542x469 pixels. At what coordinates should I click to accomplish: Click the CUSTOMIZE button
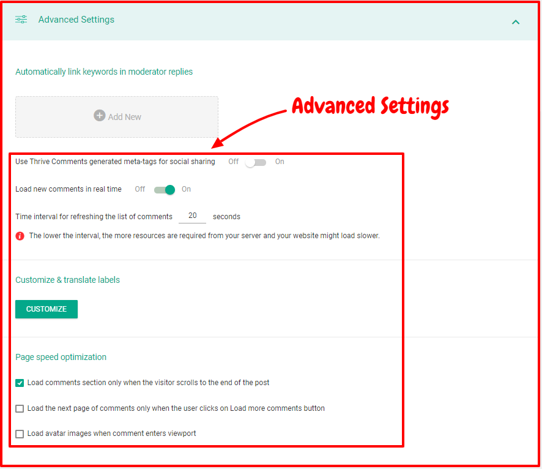tap(46, 309)
